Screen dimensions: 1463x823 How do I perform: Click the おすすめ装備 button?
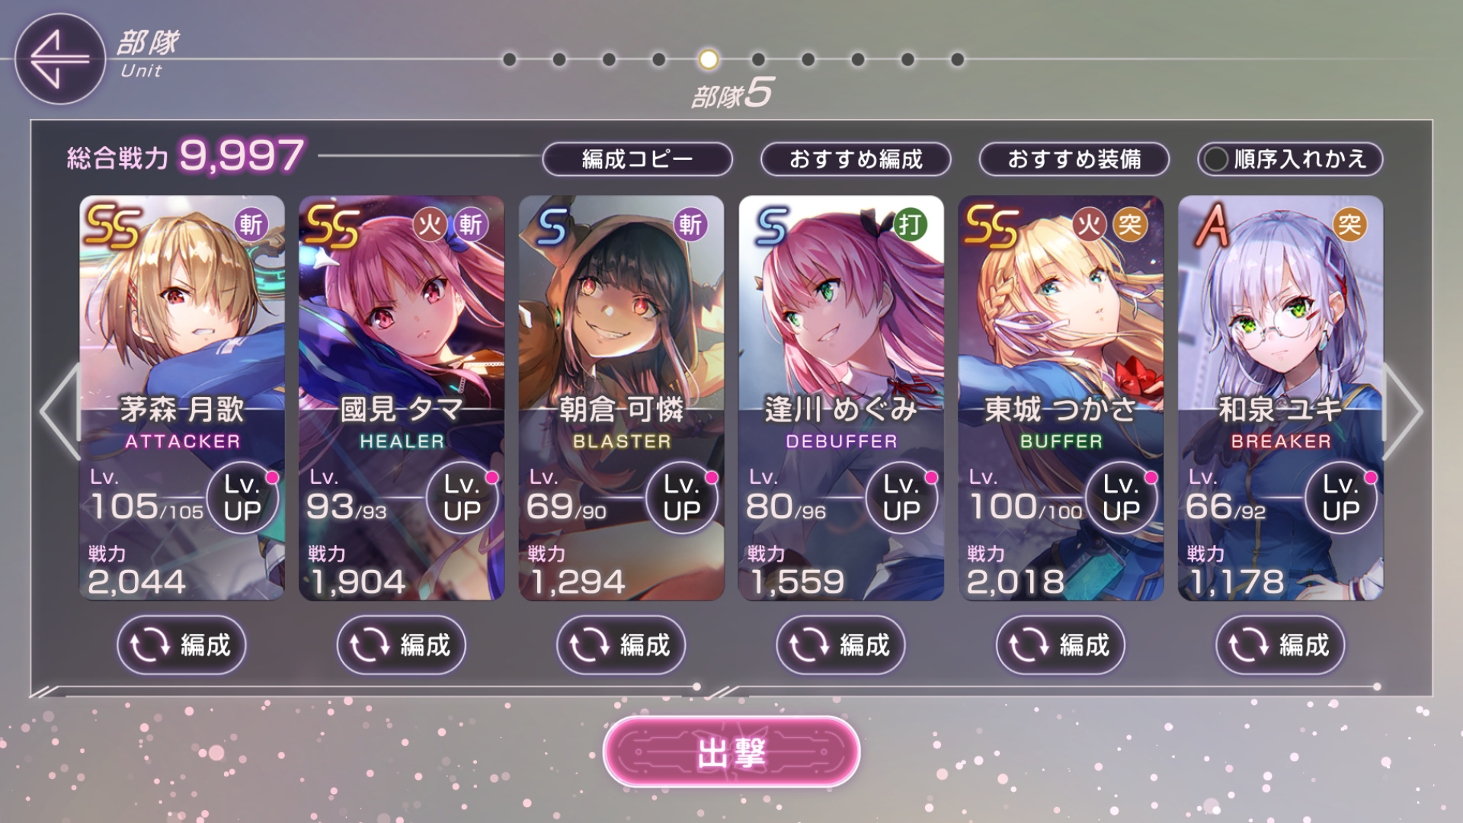click(x=1074, y=159)
